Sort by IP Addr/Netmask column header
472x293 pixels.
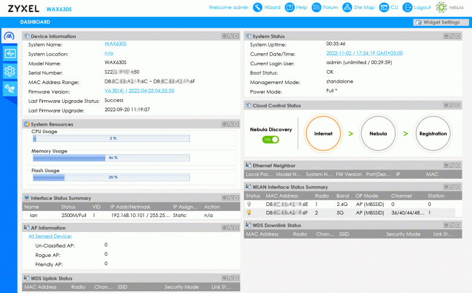(x=130, y=207)
